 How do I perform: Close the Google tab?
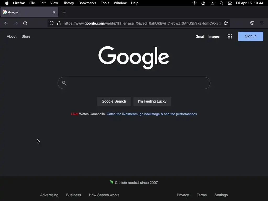(54, 12)
